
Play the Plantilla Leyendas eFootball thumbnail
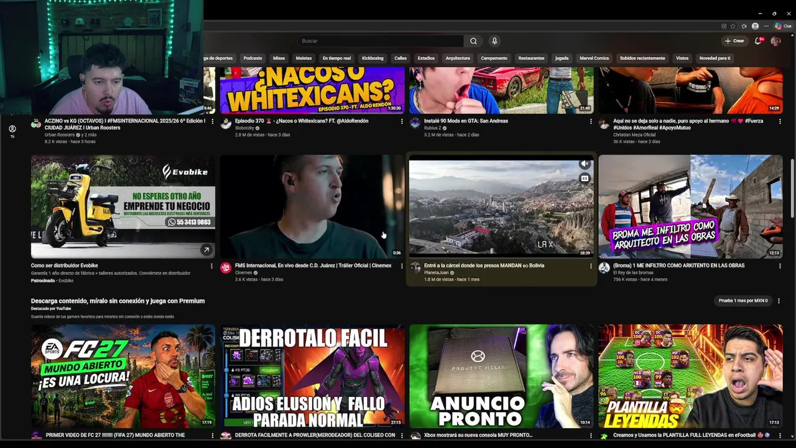point(690,376)
